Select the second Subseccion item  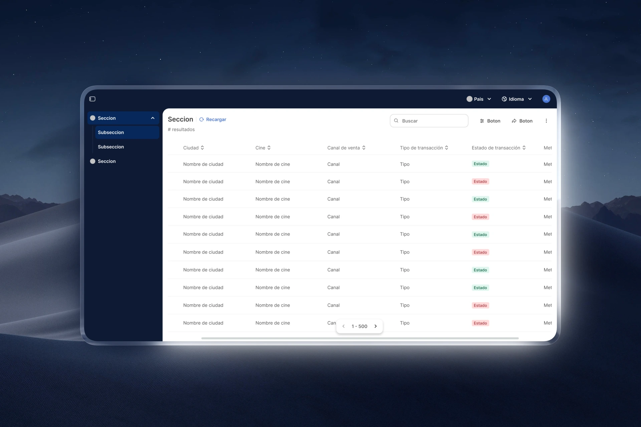pyautogui.click(x=111, y=147)
